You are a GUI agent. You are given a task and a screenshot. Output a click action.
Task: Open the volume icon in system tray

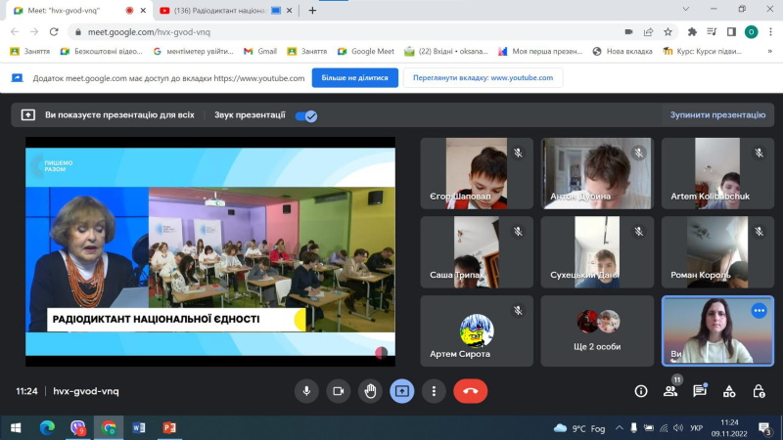(677, 428)
